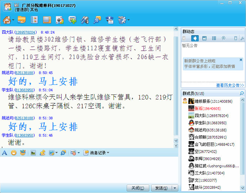Viewport: 246px width, 193px height.
Task: Click the 发送(S) send button
Action: point(161,188)
